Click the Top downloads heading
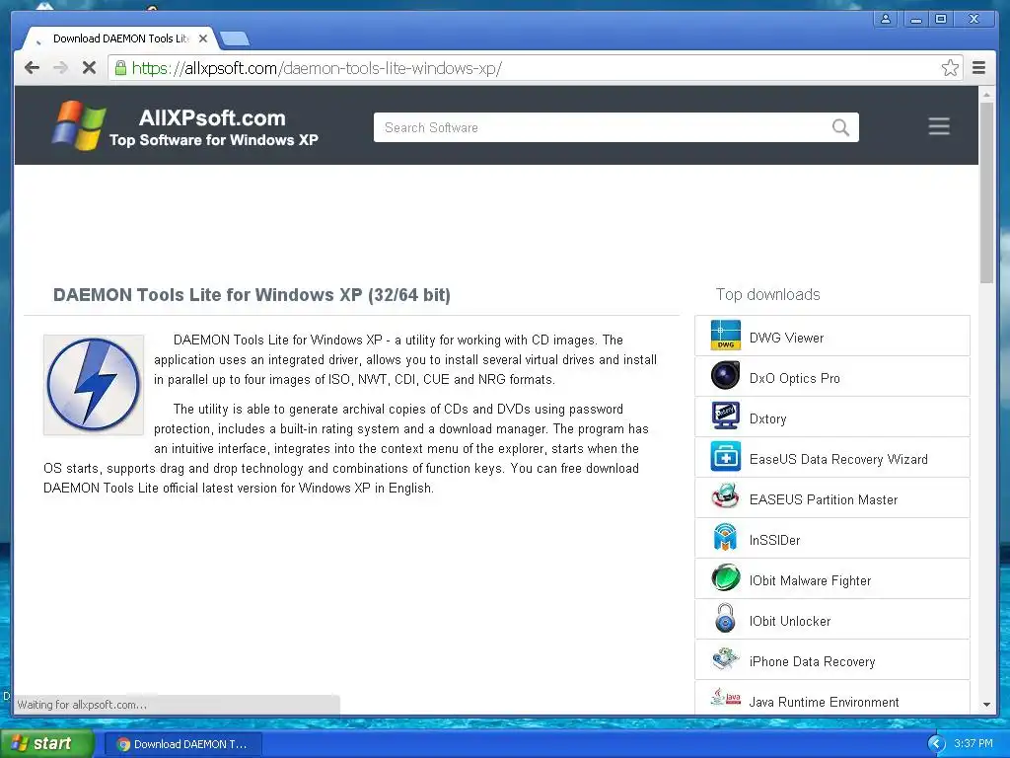The image size is (1010, 758). (x=767, y=294)
